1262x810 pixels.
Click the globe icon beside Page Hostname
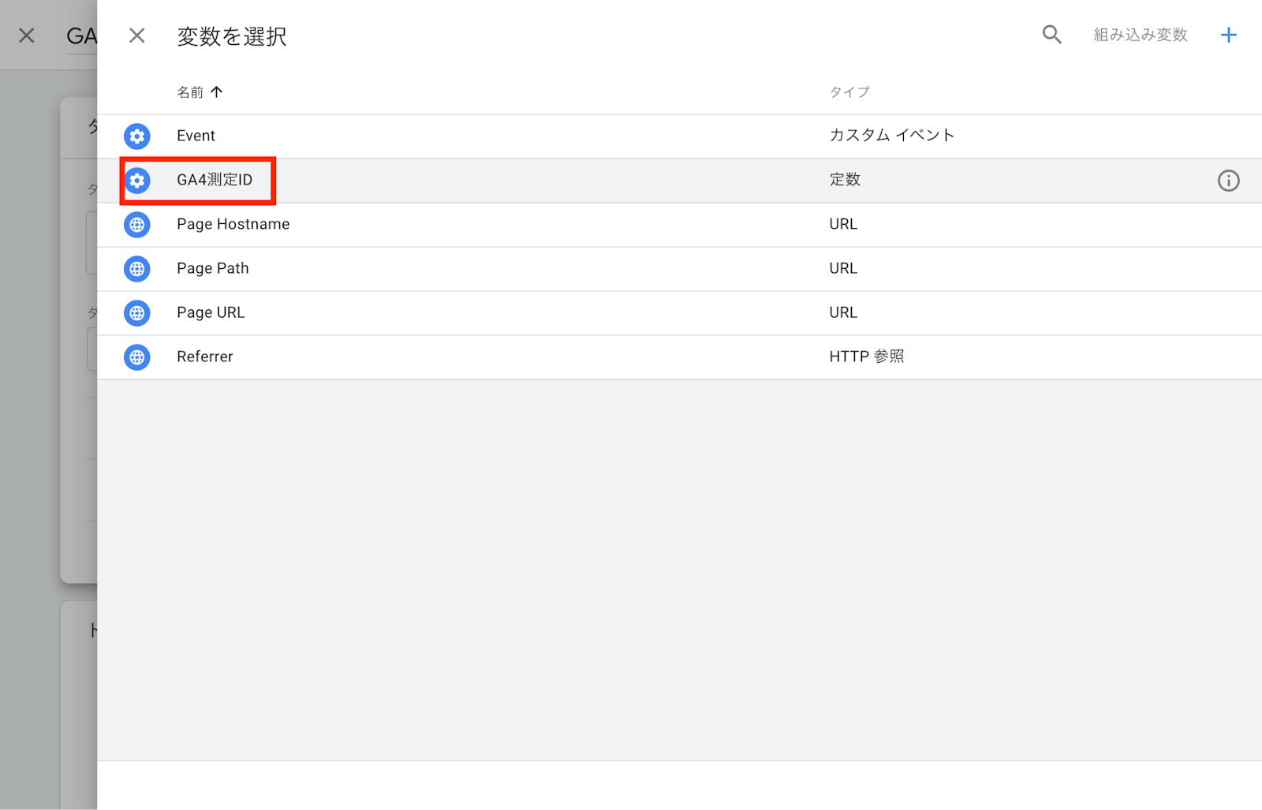pos(137,225)
